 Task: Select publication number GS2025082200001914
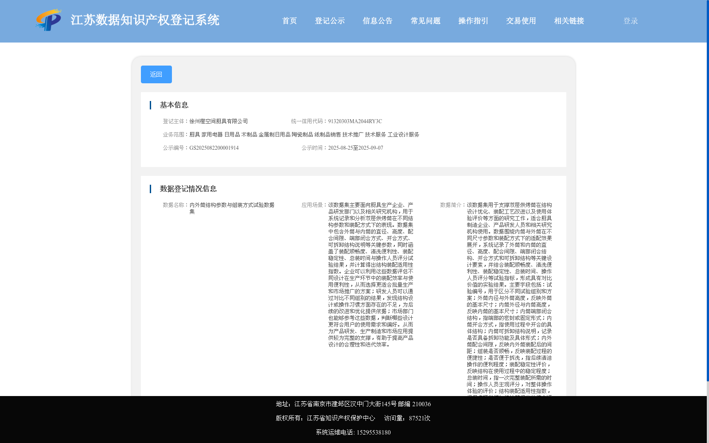[x=214, y=148]
